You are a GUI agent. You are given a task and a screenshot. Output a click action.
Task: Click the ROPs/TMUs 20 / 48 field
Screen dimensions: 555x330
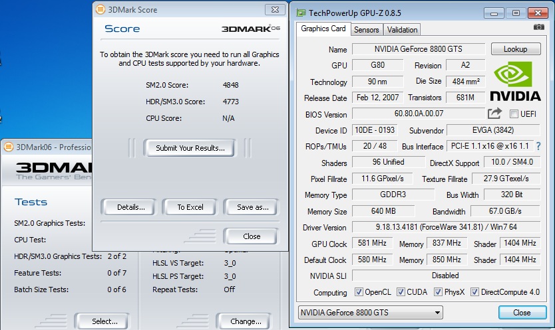click(375, 146)
